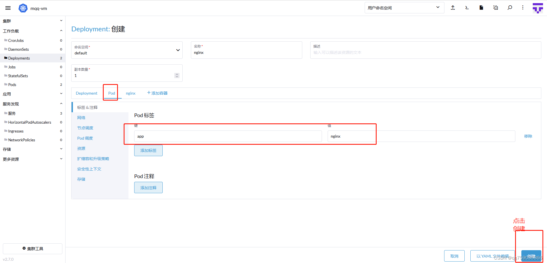Click the edit as YAML button
547x263 pixels.
click(x=492, y=256)
